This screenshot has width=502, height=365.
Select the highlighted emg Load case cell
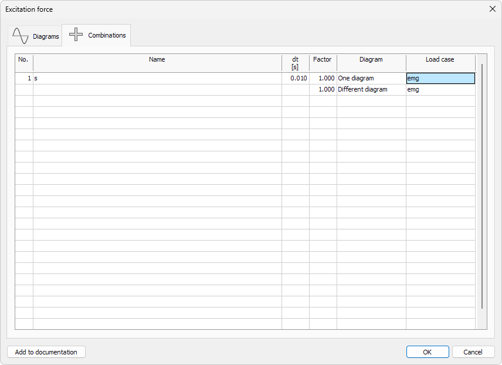440,77
